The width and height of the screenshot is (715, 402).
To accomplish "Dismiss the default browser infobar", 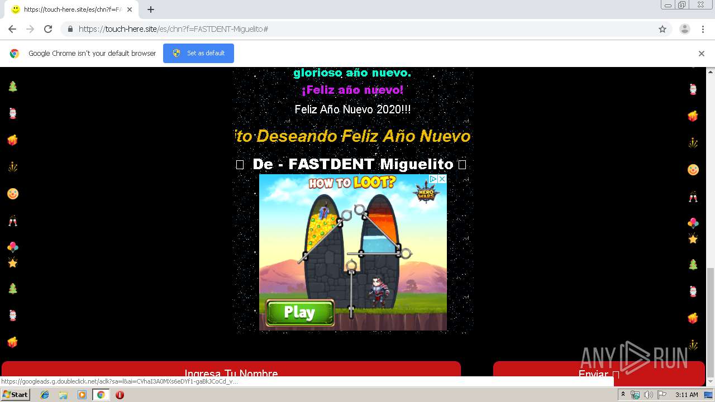I will point(702,54).
